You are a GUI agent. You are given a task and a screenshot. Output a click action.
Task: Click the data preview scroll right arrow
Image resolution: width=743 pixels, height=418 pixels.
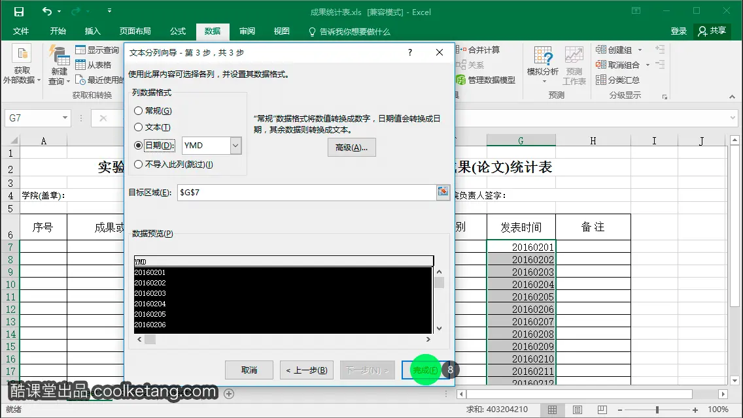tap(428, 340)
